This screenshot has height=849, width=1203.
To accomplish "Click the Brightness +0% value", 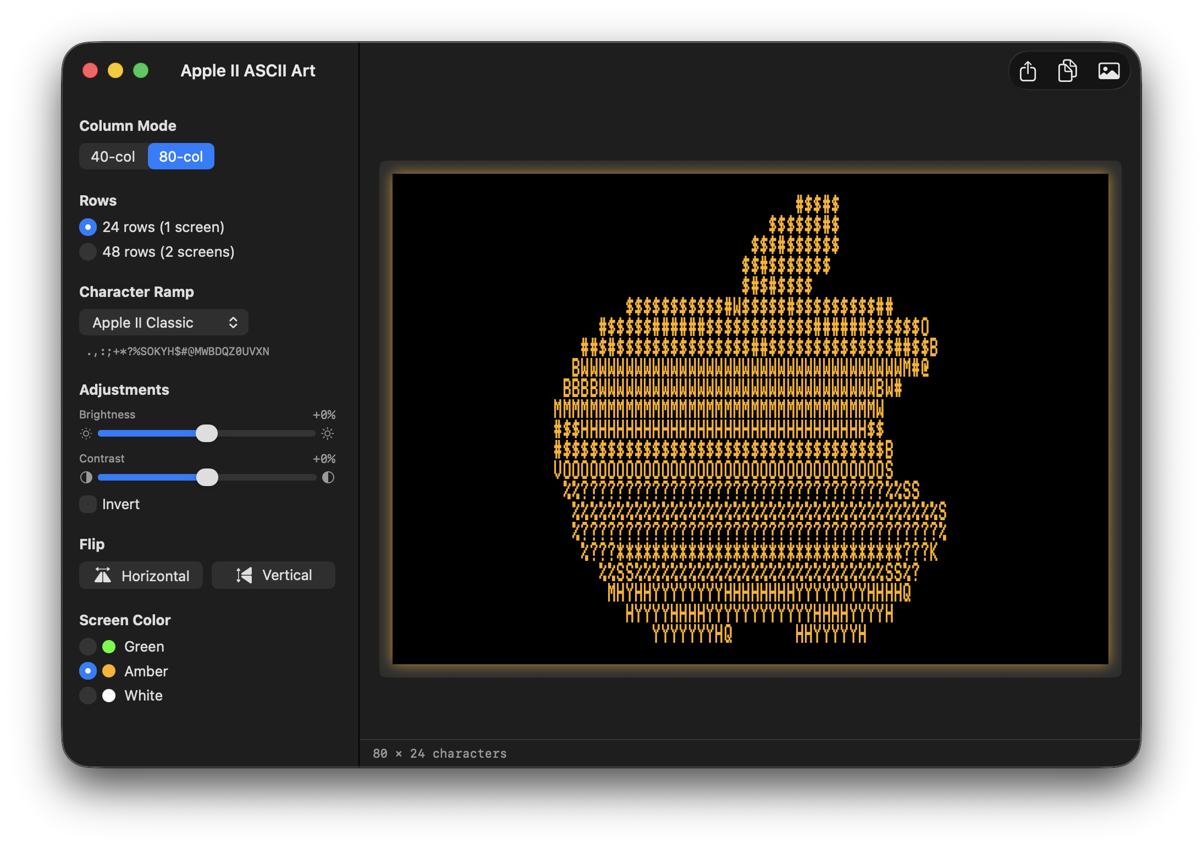I will pos(324,415).
